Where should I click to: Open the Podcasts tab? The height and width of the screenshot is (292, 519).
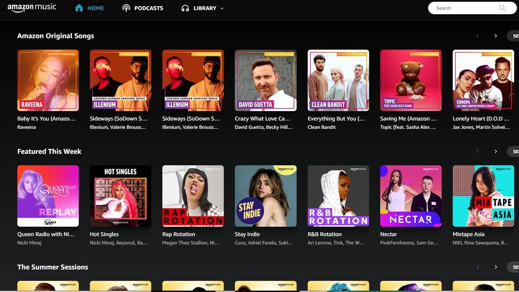pyautogui.click(x=149, y=8)
